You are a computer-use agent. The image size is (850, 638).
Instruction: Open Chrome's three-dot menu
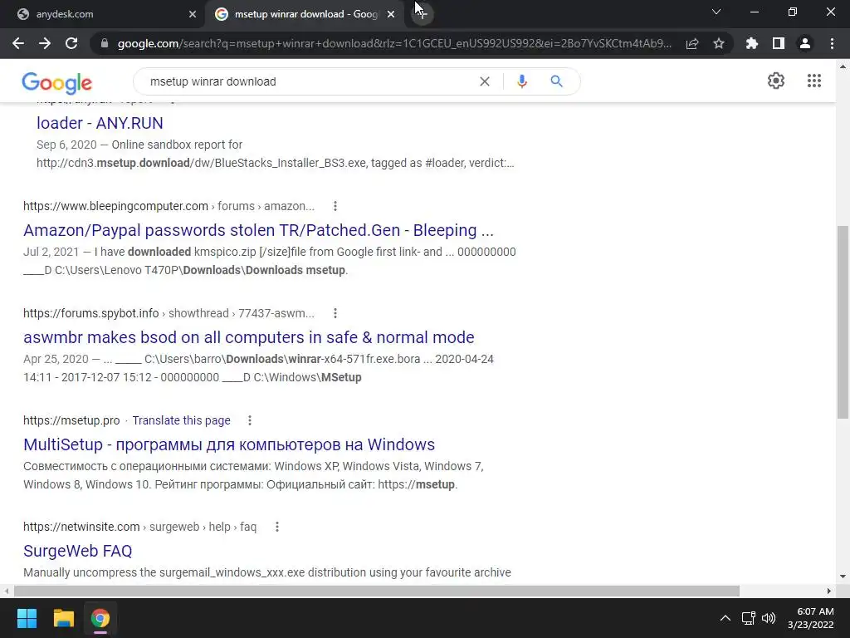point(832,43)
